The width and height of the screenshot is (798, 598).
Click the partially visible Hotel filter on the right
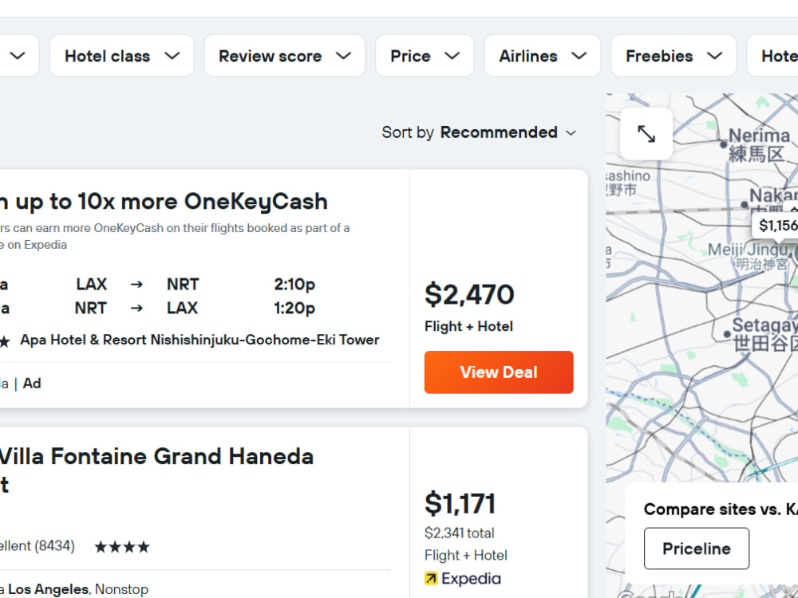tap(772, 56)
